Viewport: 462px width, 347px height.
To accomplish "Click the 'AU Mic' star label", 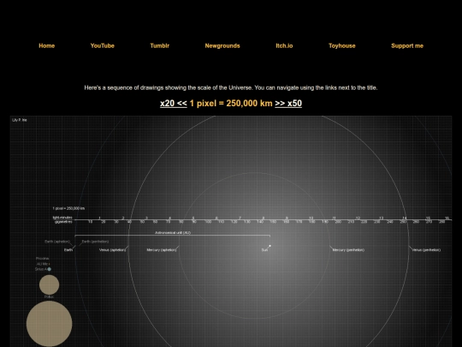I will tap(43, 264).
